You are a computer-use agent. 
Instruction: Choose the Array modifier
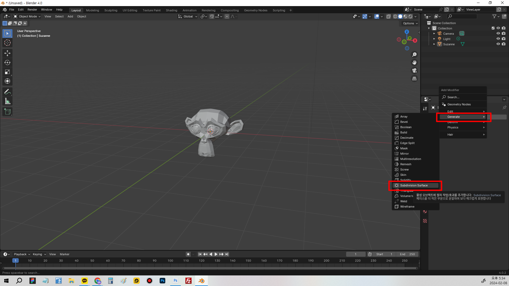coord(415,117)
